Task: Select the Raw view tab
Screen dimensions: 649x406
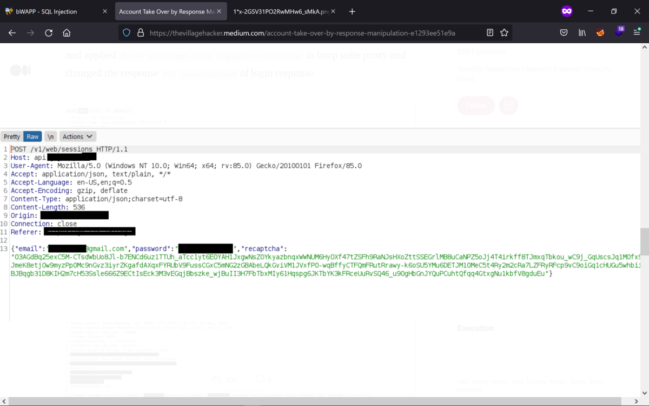Action: tap(33, 136)
